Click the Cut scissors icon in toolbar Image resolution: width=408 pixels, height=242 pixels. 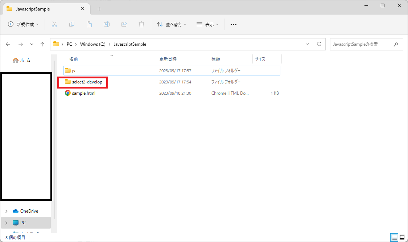point(54,24)
